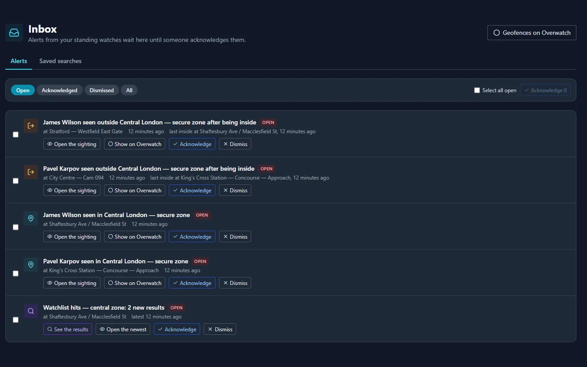This screenshot has width=587, height=367.
Task: Check the James Wilson seen in Central London checkbox
Action: pyautogui.click(x=15, y=227)
